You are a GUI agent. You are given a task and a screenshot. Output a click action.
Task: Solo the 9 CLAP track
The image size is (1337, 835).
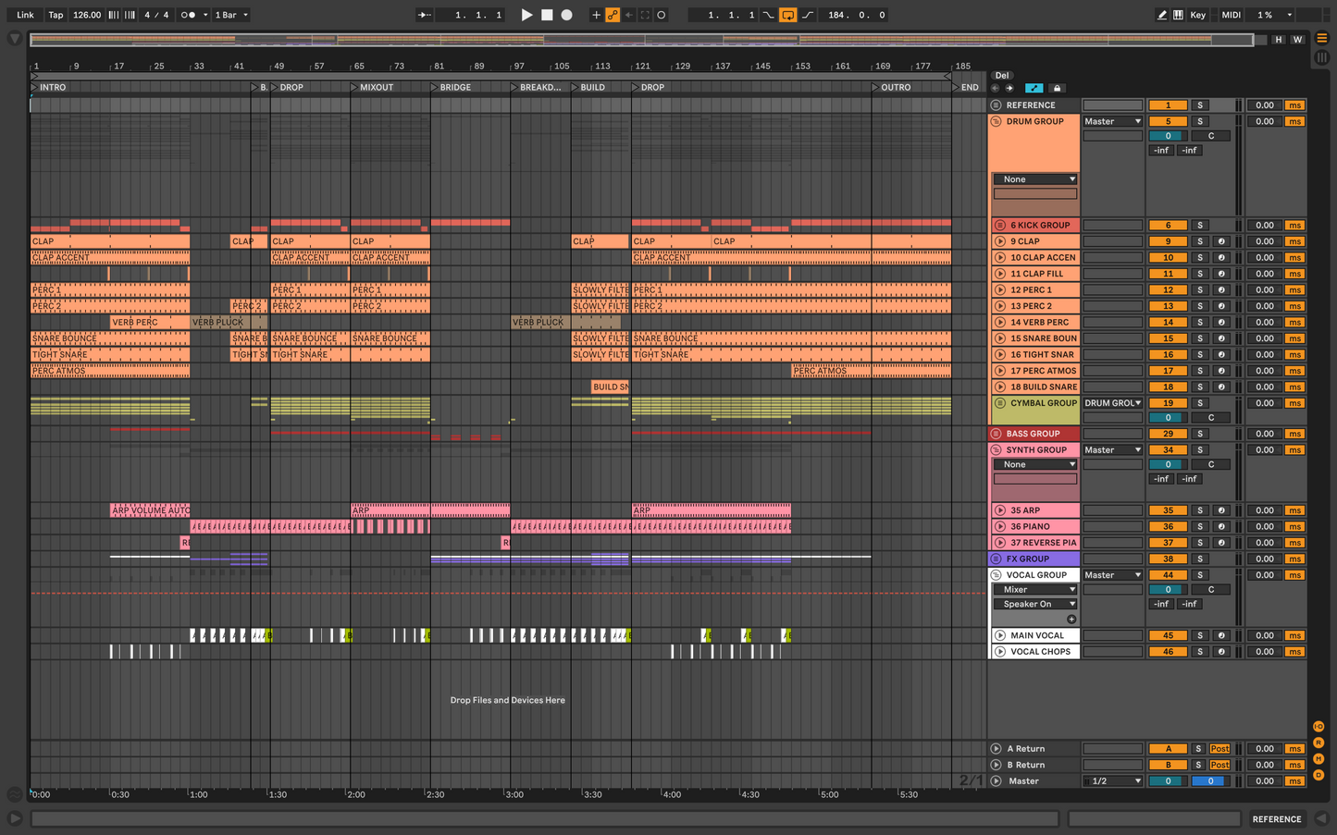tap(1200, 241)
